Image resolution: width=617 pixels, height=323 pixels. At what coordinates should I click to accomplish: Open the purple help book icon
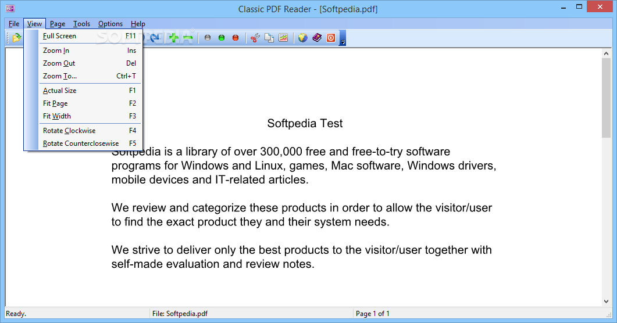pos(317,38)
